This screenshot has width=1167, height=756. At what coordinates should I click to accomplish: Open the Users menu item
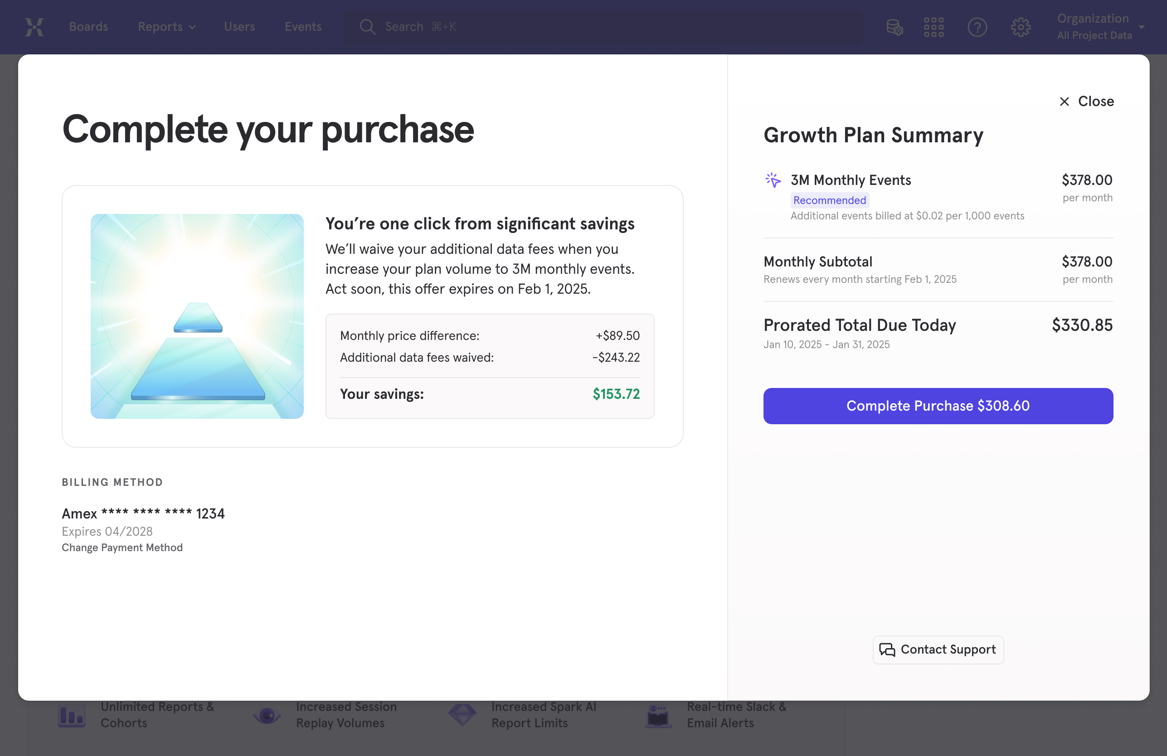click(x=239, y=27)
